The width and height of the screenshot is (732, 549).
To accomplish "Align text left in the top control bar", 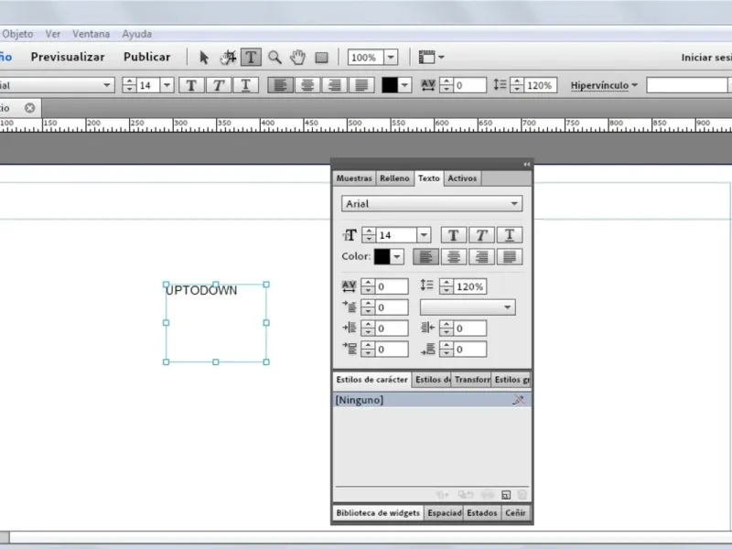I will click(x=280, y=85).
